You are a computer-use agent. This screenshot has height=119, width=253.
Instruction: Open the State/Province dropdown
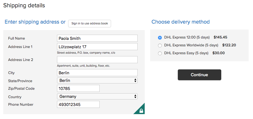coord(97,80)
